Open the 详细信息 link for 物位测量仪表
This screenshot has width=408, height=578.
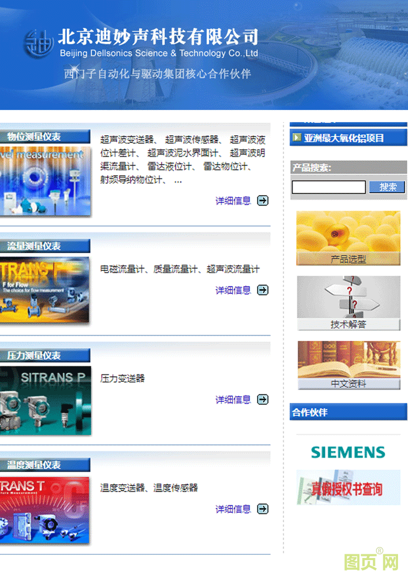233,200
